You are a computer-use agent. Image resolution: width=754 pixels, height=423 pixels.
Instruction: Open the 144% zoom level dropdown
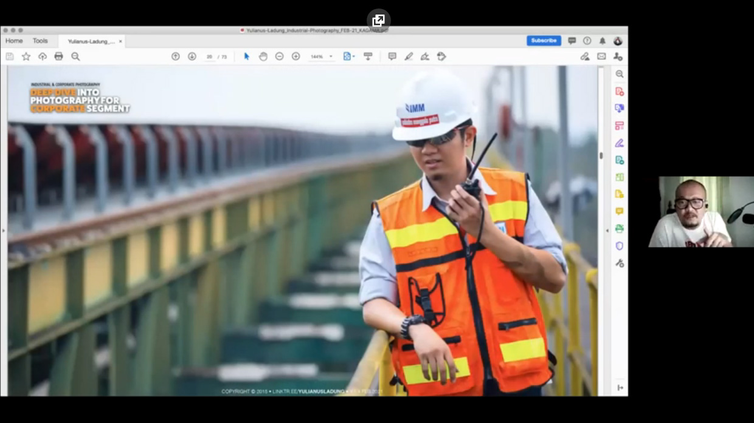click(x=322, y=56)
